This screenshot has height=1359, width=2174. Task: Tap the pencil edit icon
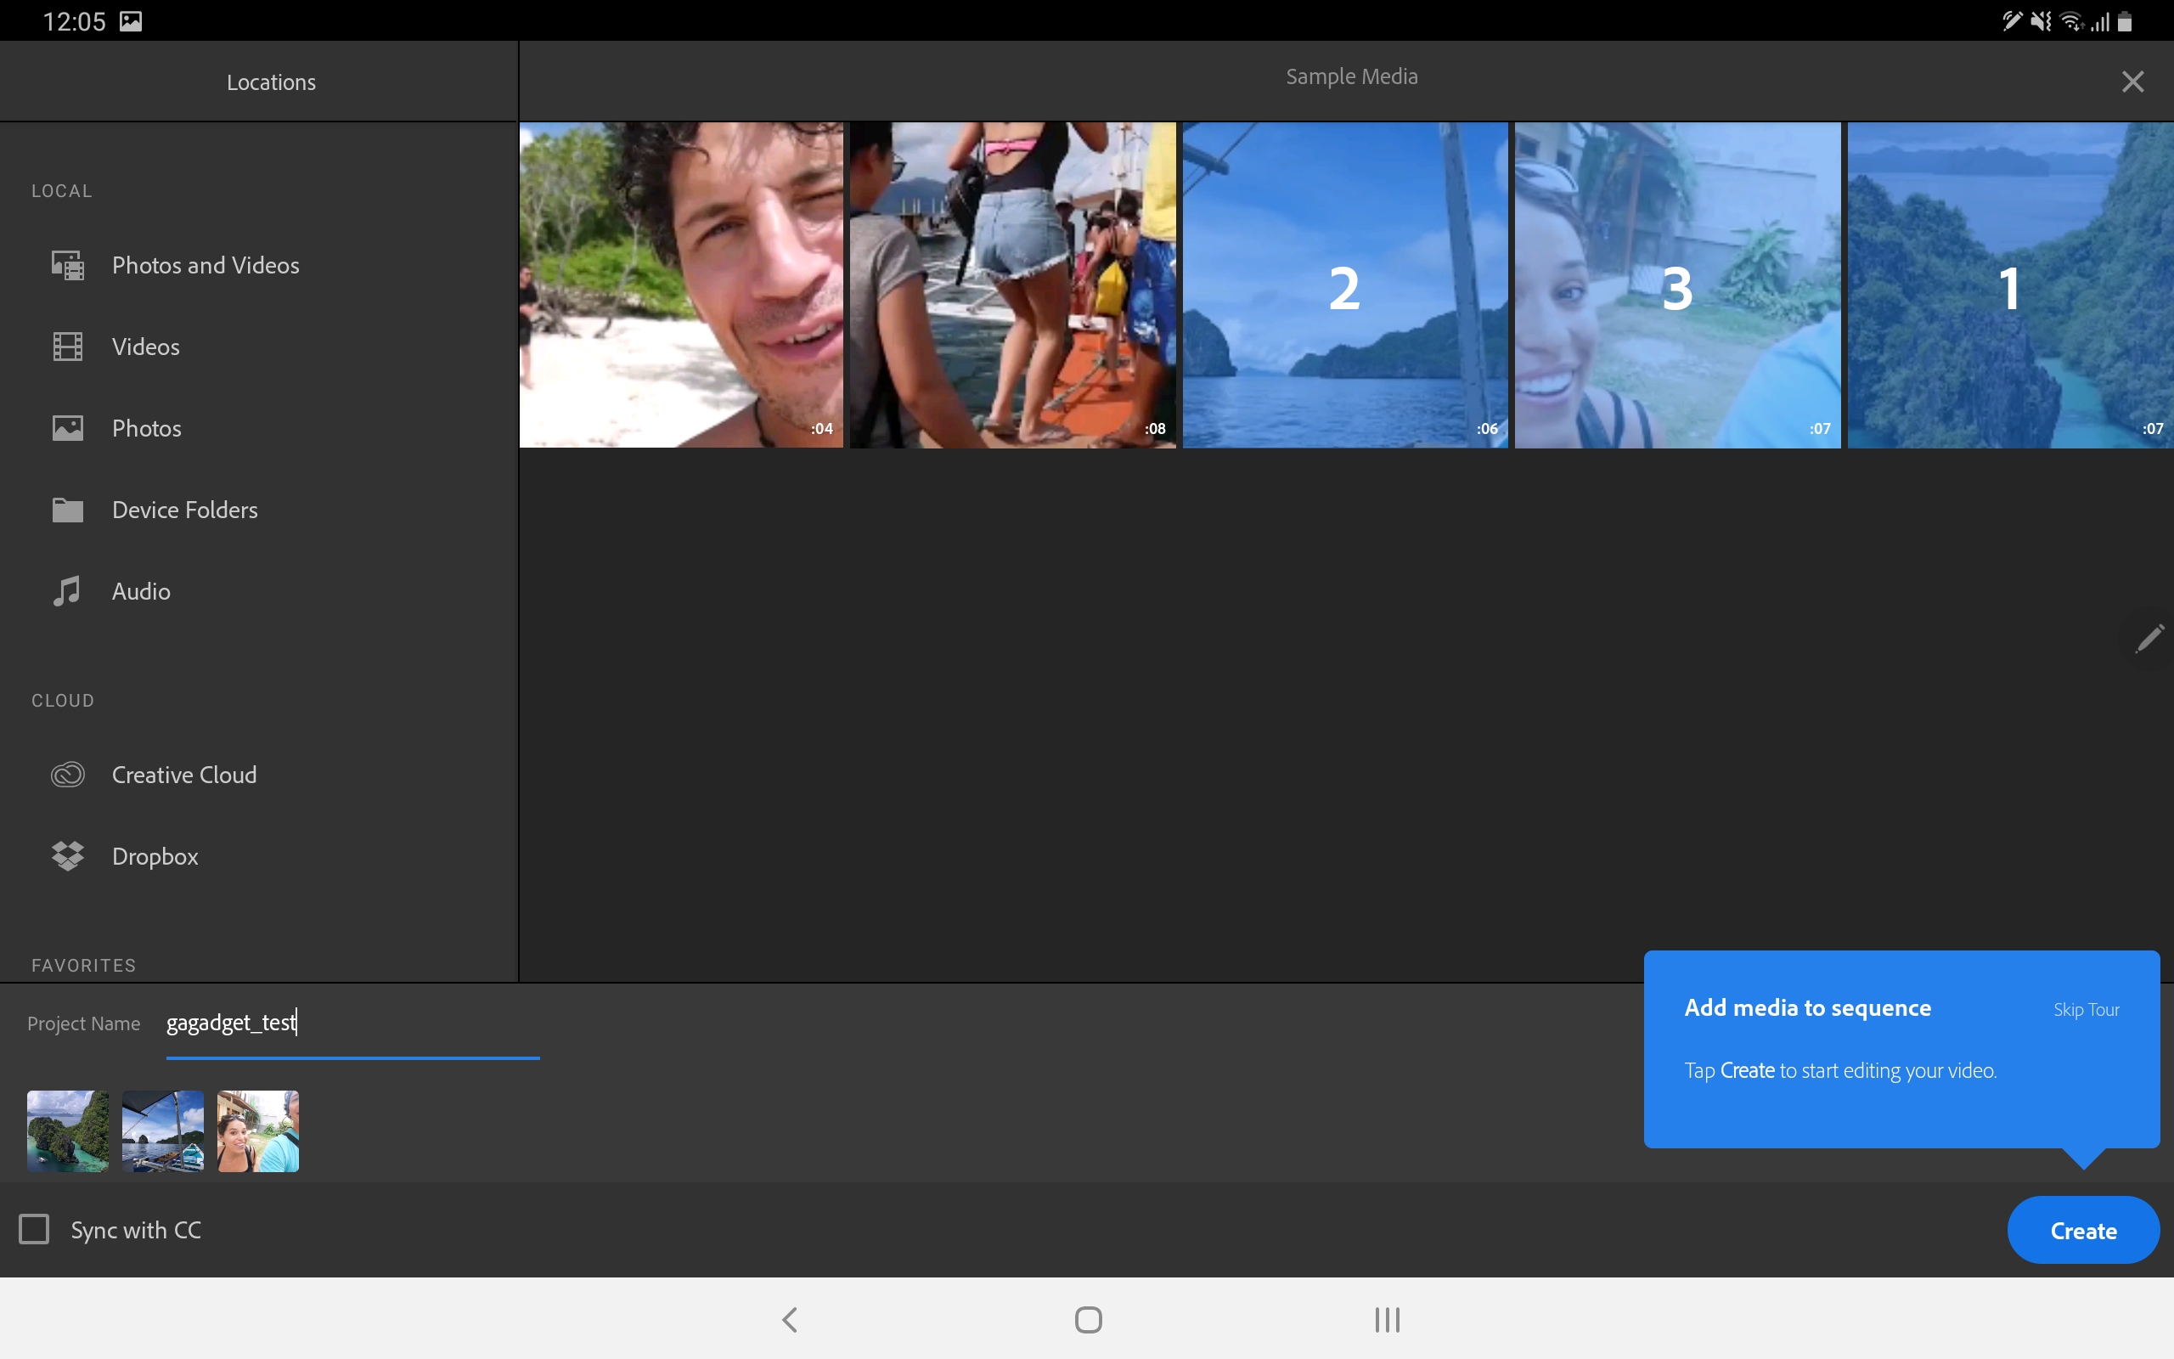coord(2149,639)
